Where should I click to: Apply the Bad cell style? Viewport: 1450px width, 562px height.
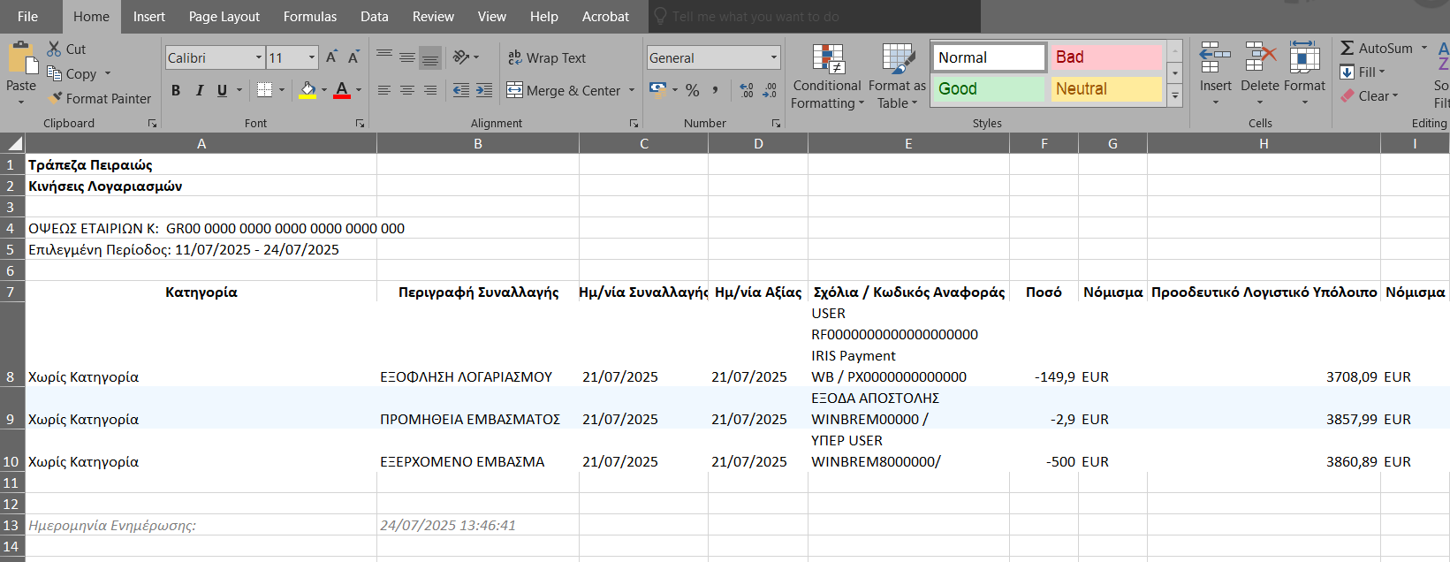point(1106,57)
